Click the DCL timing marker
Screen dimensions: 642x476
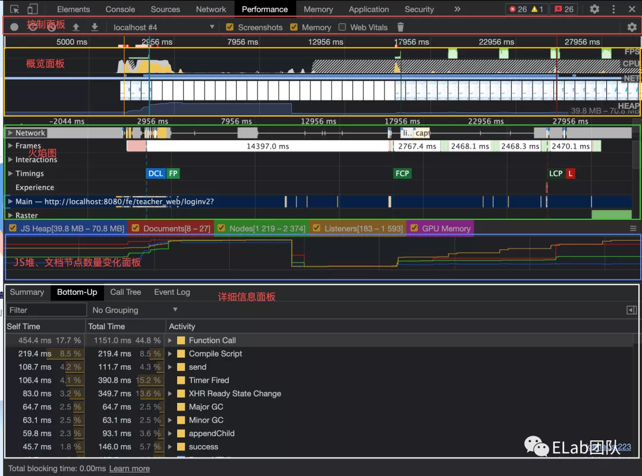click(156, 174)
